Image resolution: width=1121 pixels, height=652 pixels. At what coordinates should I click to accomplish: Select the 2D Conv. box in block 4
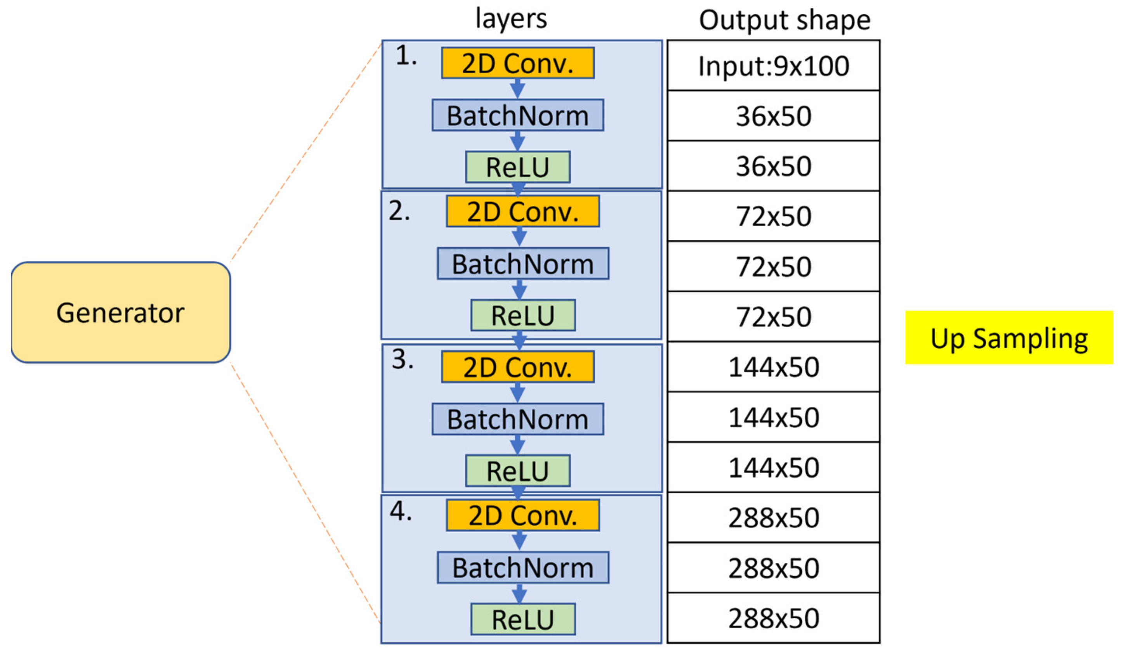click(523, 515)
